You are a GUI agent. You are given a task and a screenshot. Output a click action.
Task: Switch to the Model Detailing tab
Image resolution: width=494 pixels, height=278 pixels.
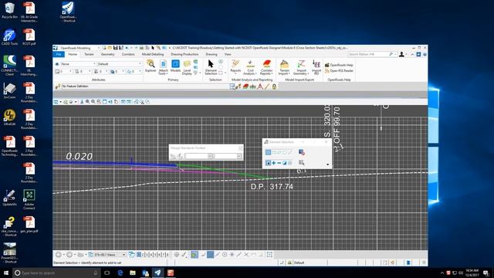[x=153, y=55]
